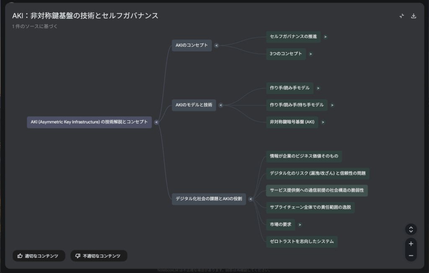Screen dimensions: 429x273
Task: Expand the 3つのコンセプト node arrow
Action: (310, 54)
